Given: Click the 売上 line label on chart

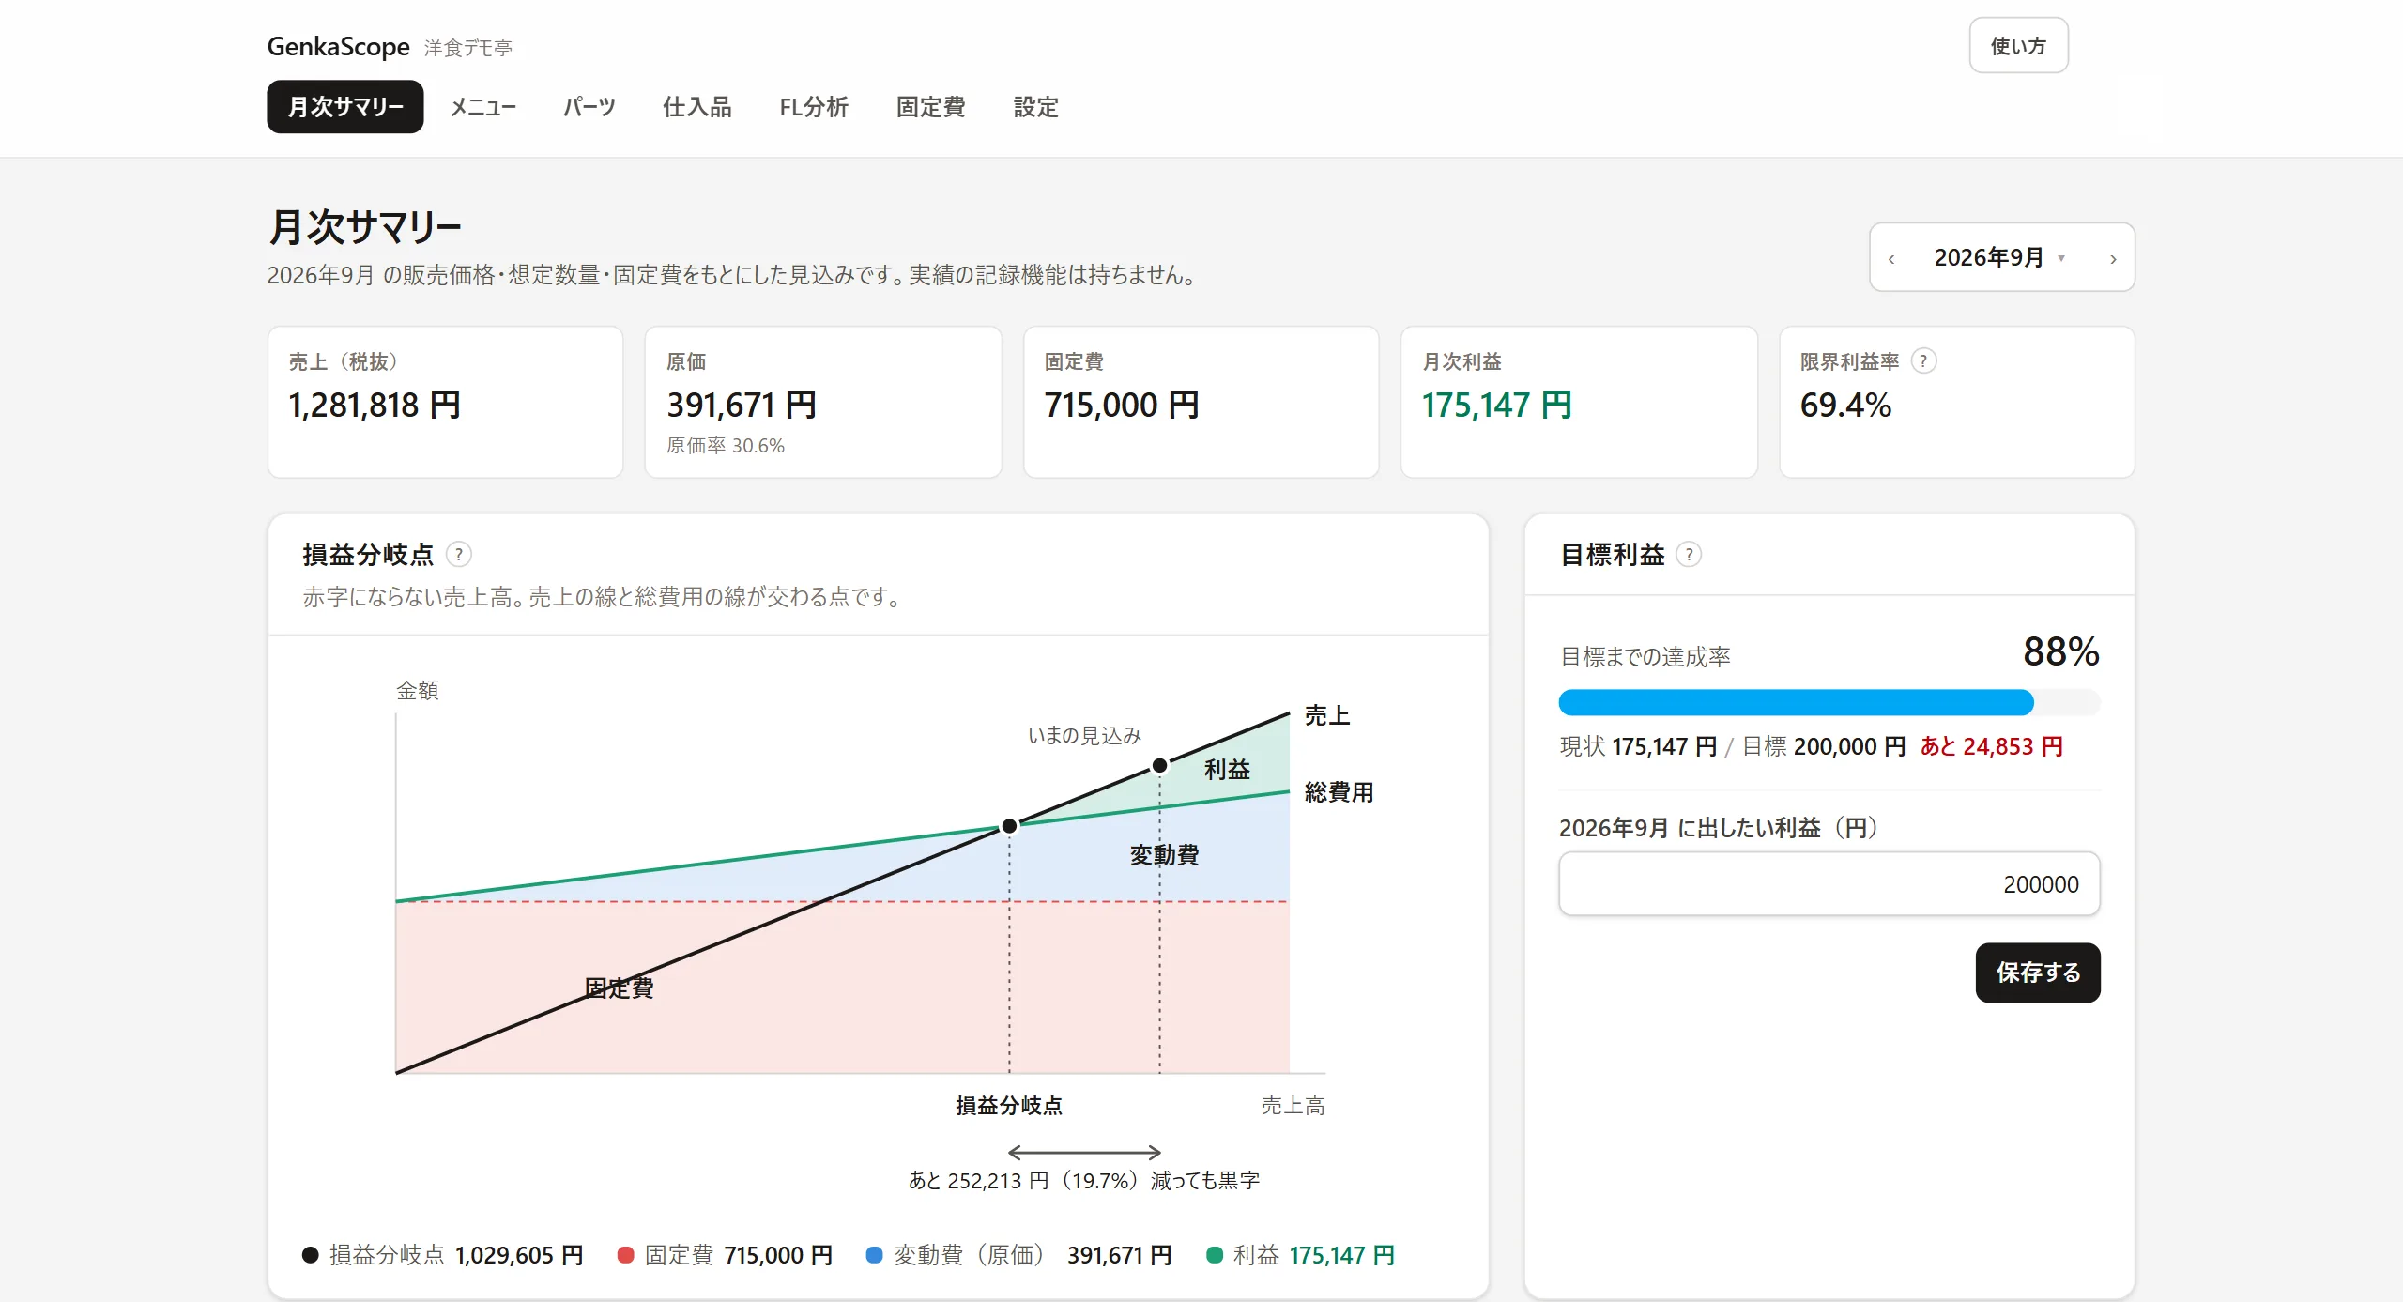Looking at the screenshot, I should point(1327,715).
